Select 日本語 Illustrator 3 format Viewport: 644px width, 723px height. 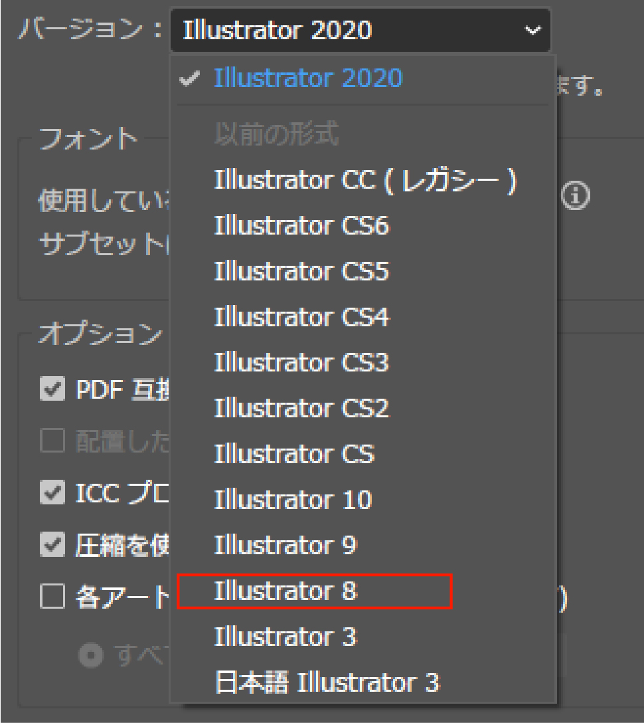pos(327,682)
